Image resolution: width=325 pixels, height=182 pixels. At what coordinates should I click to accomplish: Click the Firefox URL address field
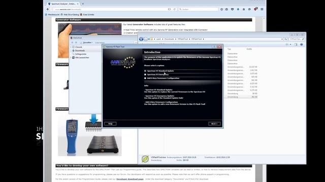[x=110, y=9]
